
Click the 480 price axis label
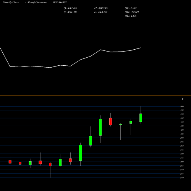pos(182,114)
